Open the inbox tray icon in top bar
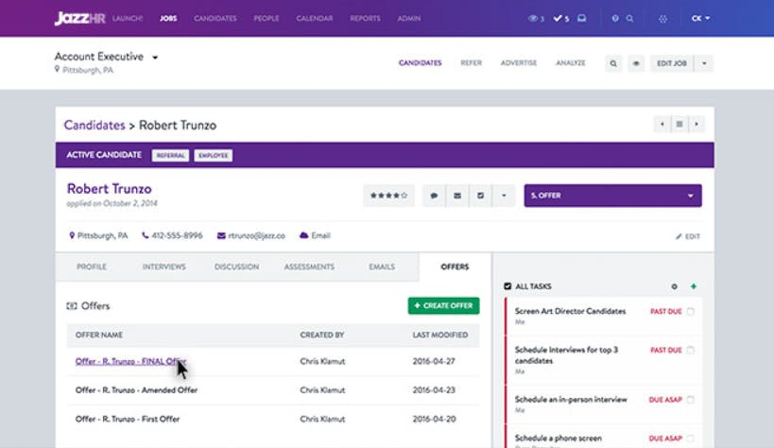This screenshot has height=448, width=774. (582, 18)
